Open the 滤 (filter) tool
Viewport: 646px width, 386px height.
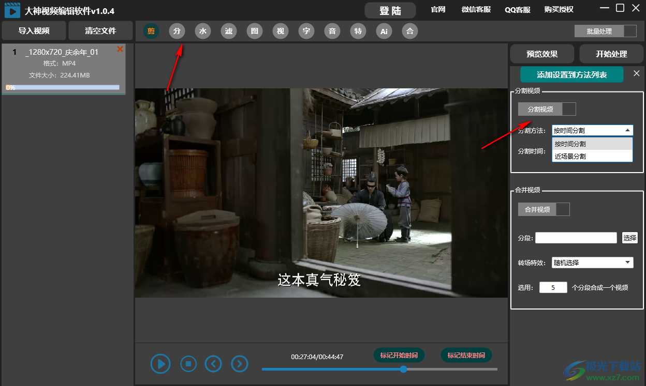229,31
